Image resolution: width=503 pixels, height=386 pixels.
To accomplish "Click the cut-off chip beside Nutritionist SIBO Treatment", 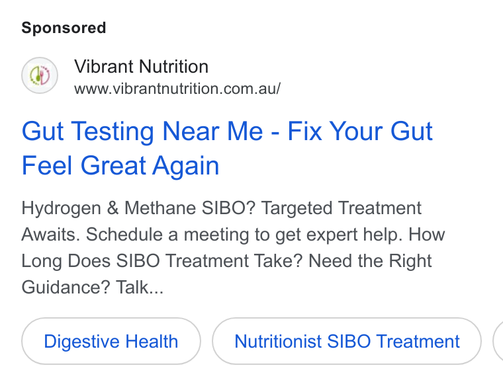I will (x=498, y=341).
